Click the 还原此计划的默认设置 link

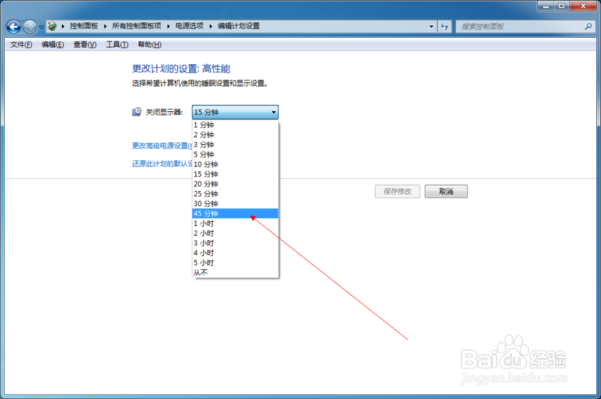pyautogui.click(x=162, y=163)
